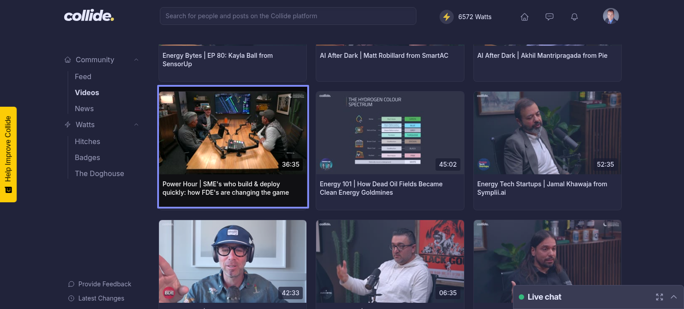Click Help Improve Collide side tab
The image size is (684, 309).
tap(8, 154)
